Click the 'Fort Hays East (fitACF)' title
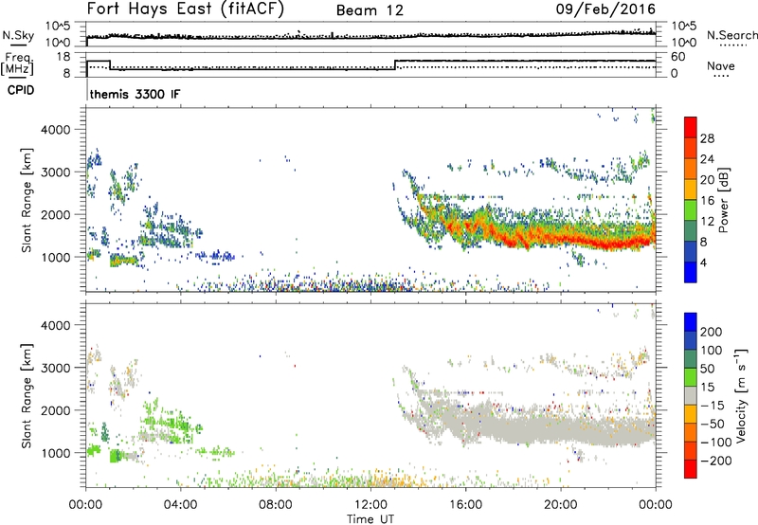Viewport: 758px width, 525px height. click(x=185, y=9)
